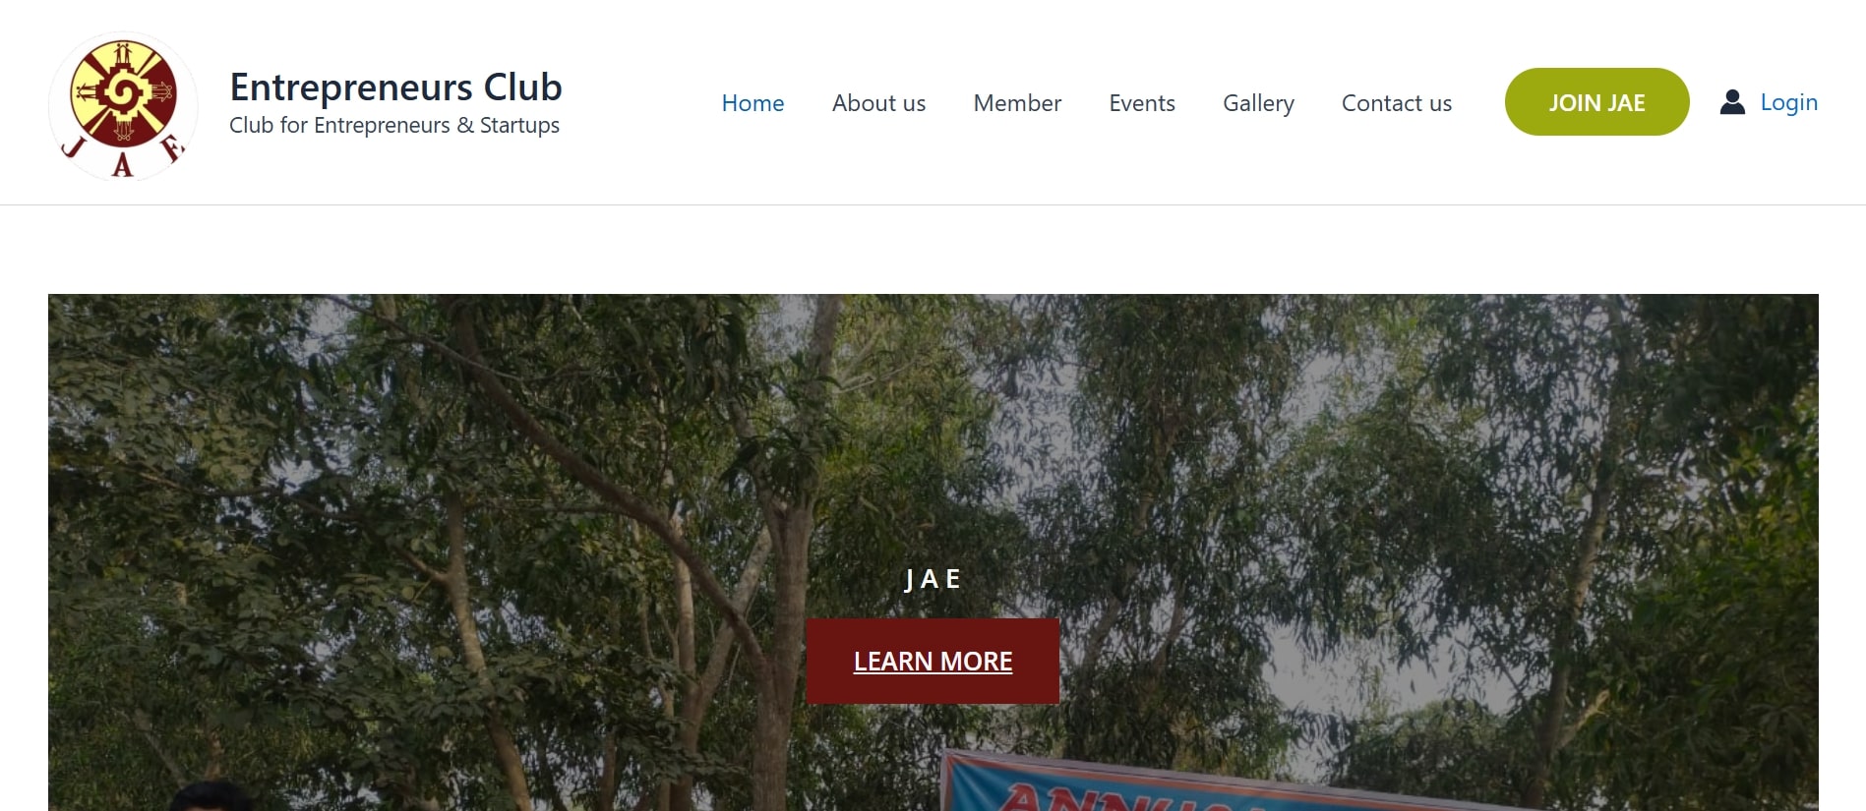
Task: Click the JAE heading on hero image
Action: [x=933, y=579]
